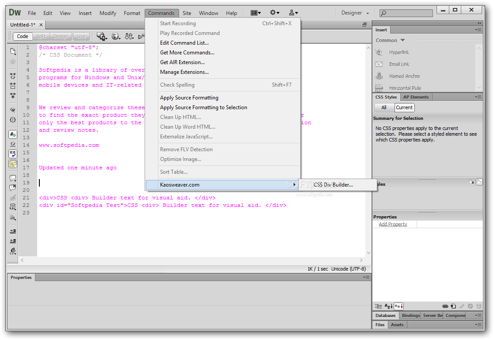This screenshot has height=340, width=494.
Task: Toggle Syntax Error Alerts icon
Action: pos(12,164)
